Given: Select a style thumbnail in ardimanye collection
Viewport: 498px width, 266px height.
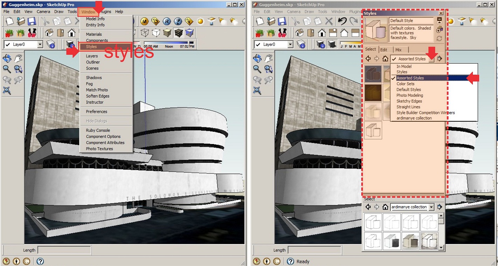Looking at the screenshot, I should [x=373, y=222].
